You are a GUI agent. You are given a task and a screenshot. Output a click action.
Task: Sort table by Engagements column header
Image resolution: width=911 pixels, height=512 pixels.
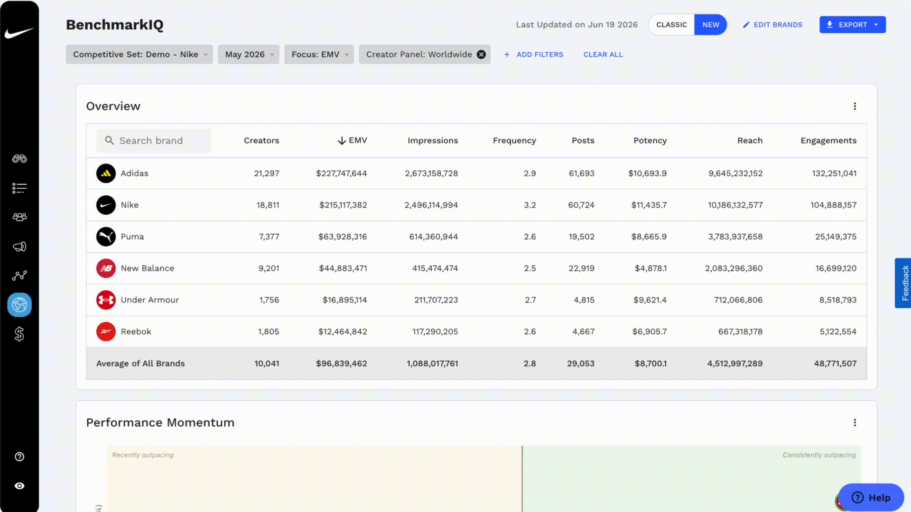828,141
